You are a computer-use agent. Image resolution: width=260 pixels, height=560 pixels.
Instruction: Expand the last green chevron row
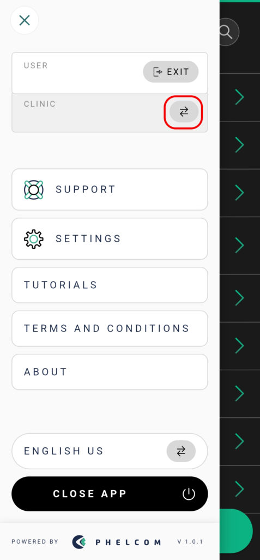click(240, 488)
